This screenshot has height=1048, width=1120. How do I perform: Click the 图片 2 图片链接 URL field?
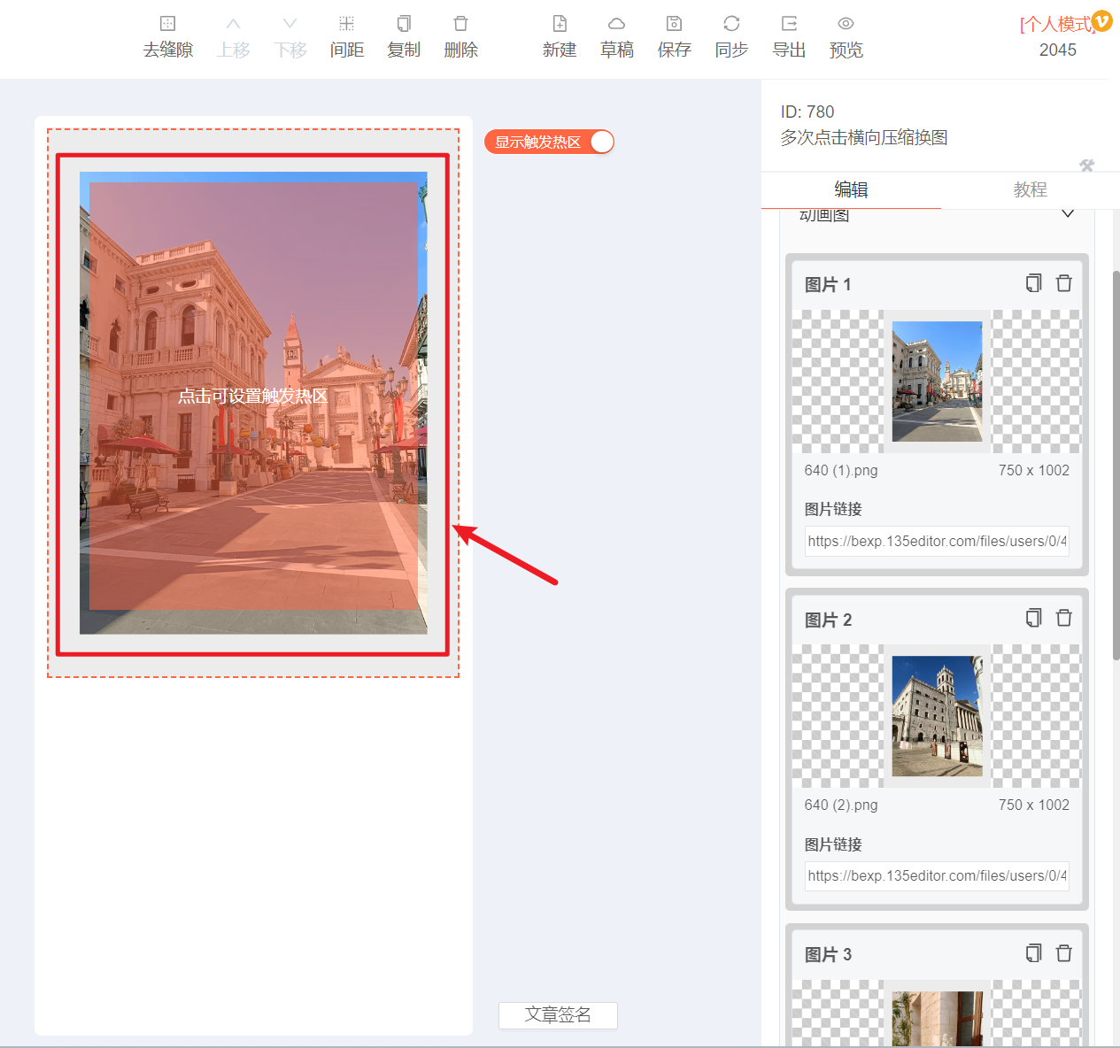937,875
